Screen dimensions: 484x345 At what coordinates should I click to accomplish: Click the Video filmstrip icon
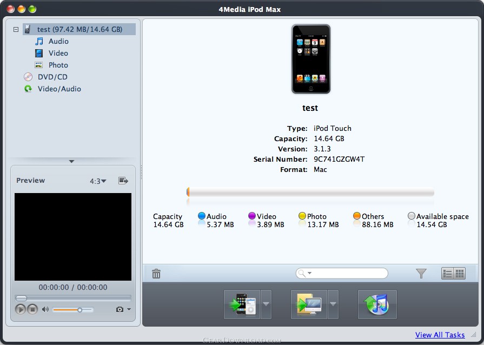(39, 53)
